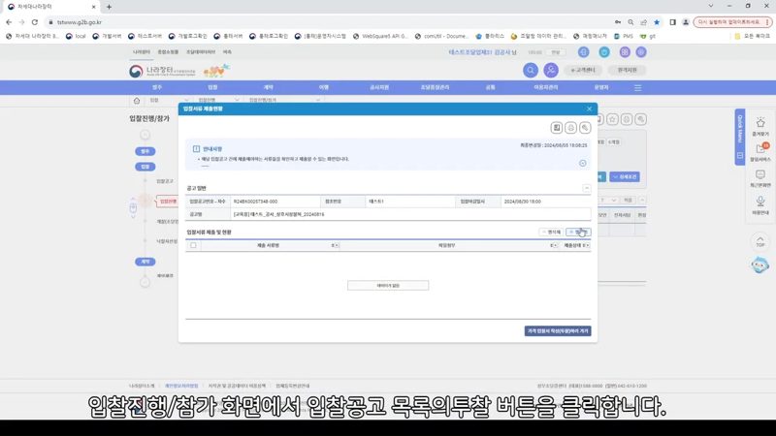Collapse the 공고 일반 section
The height and width of the screenshot is (436, 776).
587,188
